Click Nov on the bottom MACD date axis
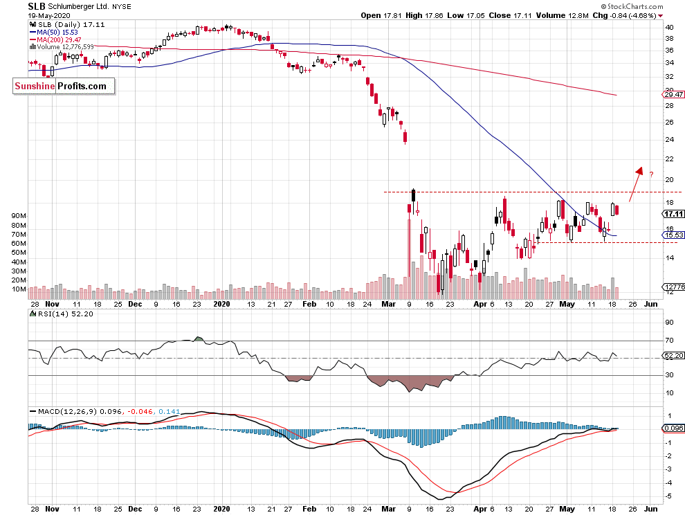The width and height of the screenshot is (685, 515). click(x=52, y=509)
